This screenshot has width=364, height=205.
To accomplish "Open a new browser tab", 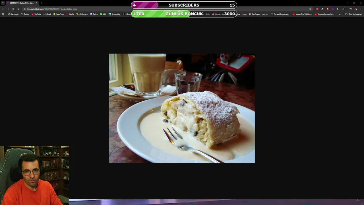I will [x=42, y=3].
